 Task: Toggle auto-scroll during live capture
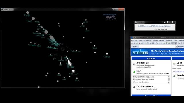[x=175, y=43]
